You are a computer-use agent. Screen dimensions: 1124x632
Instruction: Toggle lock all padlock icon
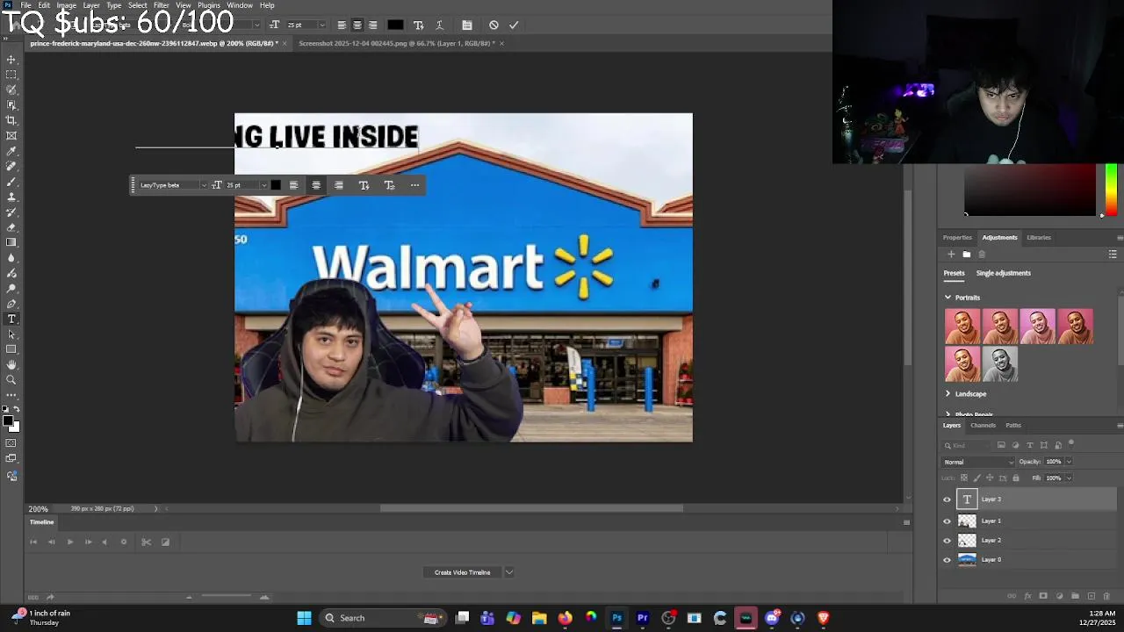pos(1016,478)
